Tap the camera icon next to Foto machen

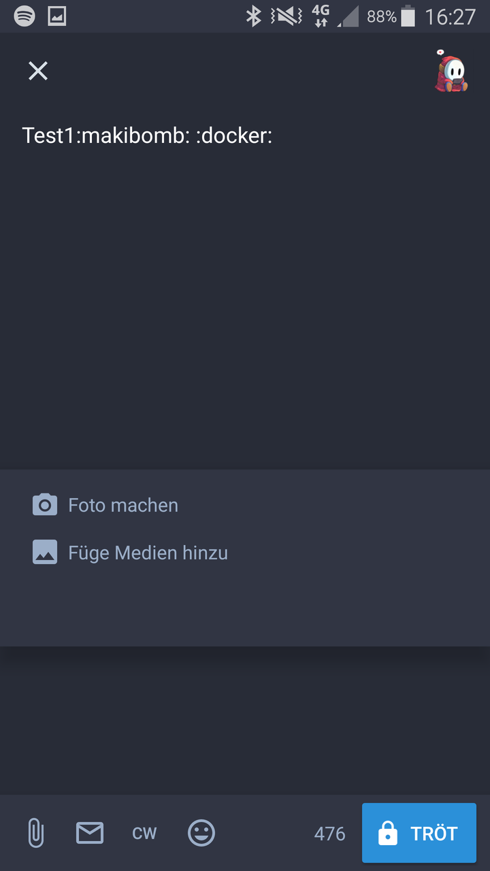pyautogui.click(x=44, y=504)
